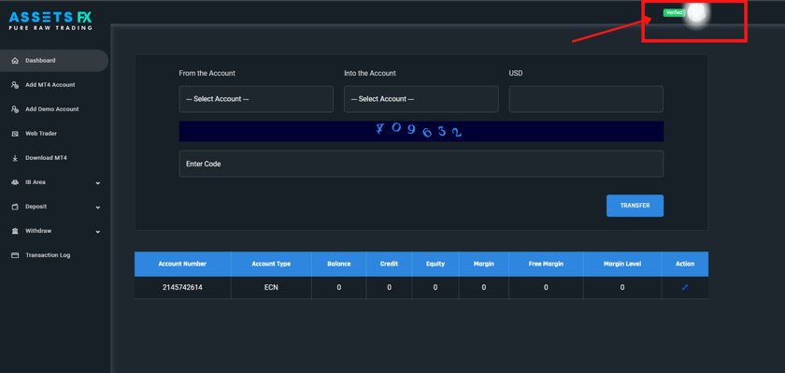Click the Balance column header
The height and width of the screenshot is (373, 785).
pos(339,264)
